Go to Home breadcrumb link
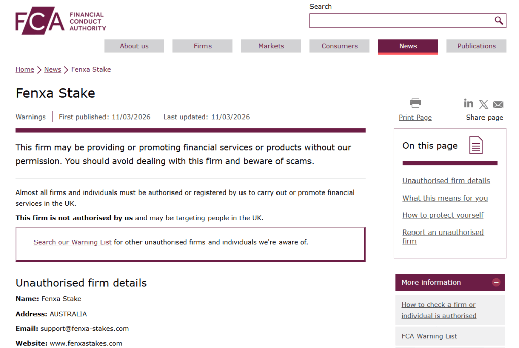 [25, 69]
